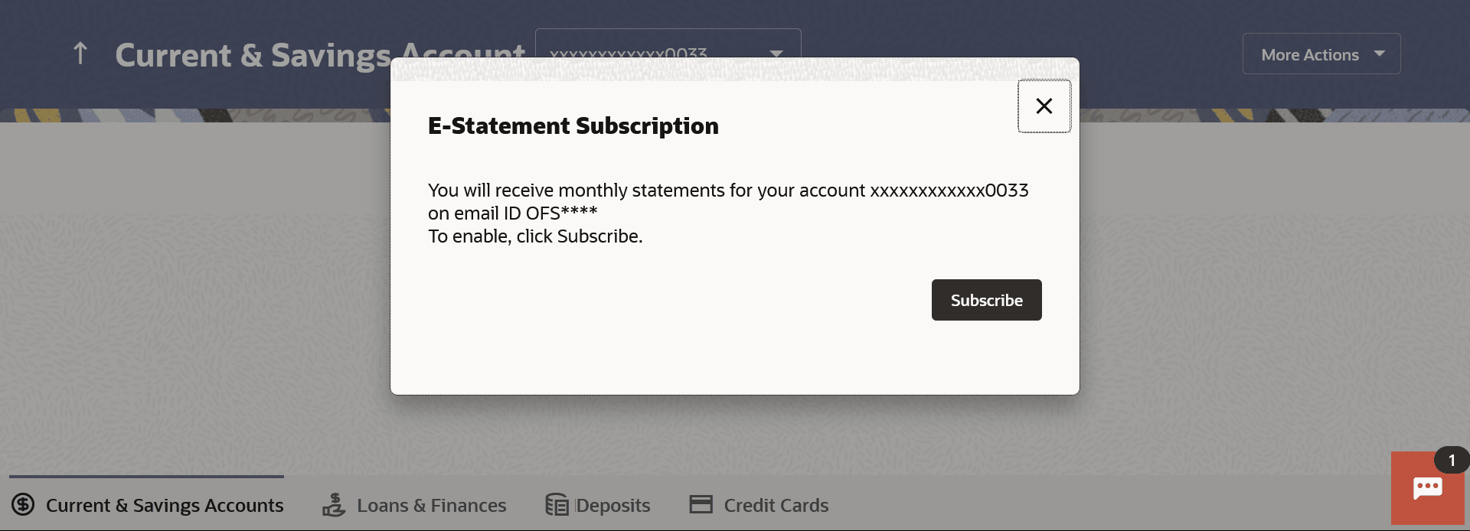Screen dimensions: 1470x531
Task: Expand the More Actions menu
Action: point(1309,54)
